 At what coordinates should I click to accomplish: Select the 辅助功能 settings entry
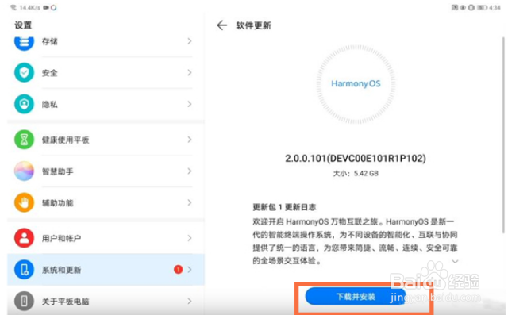(106, 202)
